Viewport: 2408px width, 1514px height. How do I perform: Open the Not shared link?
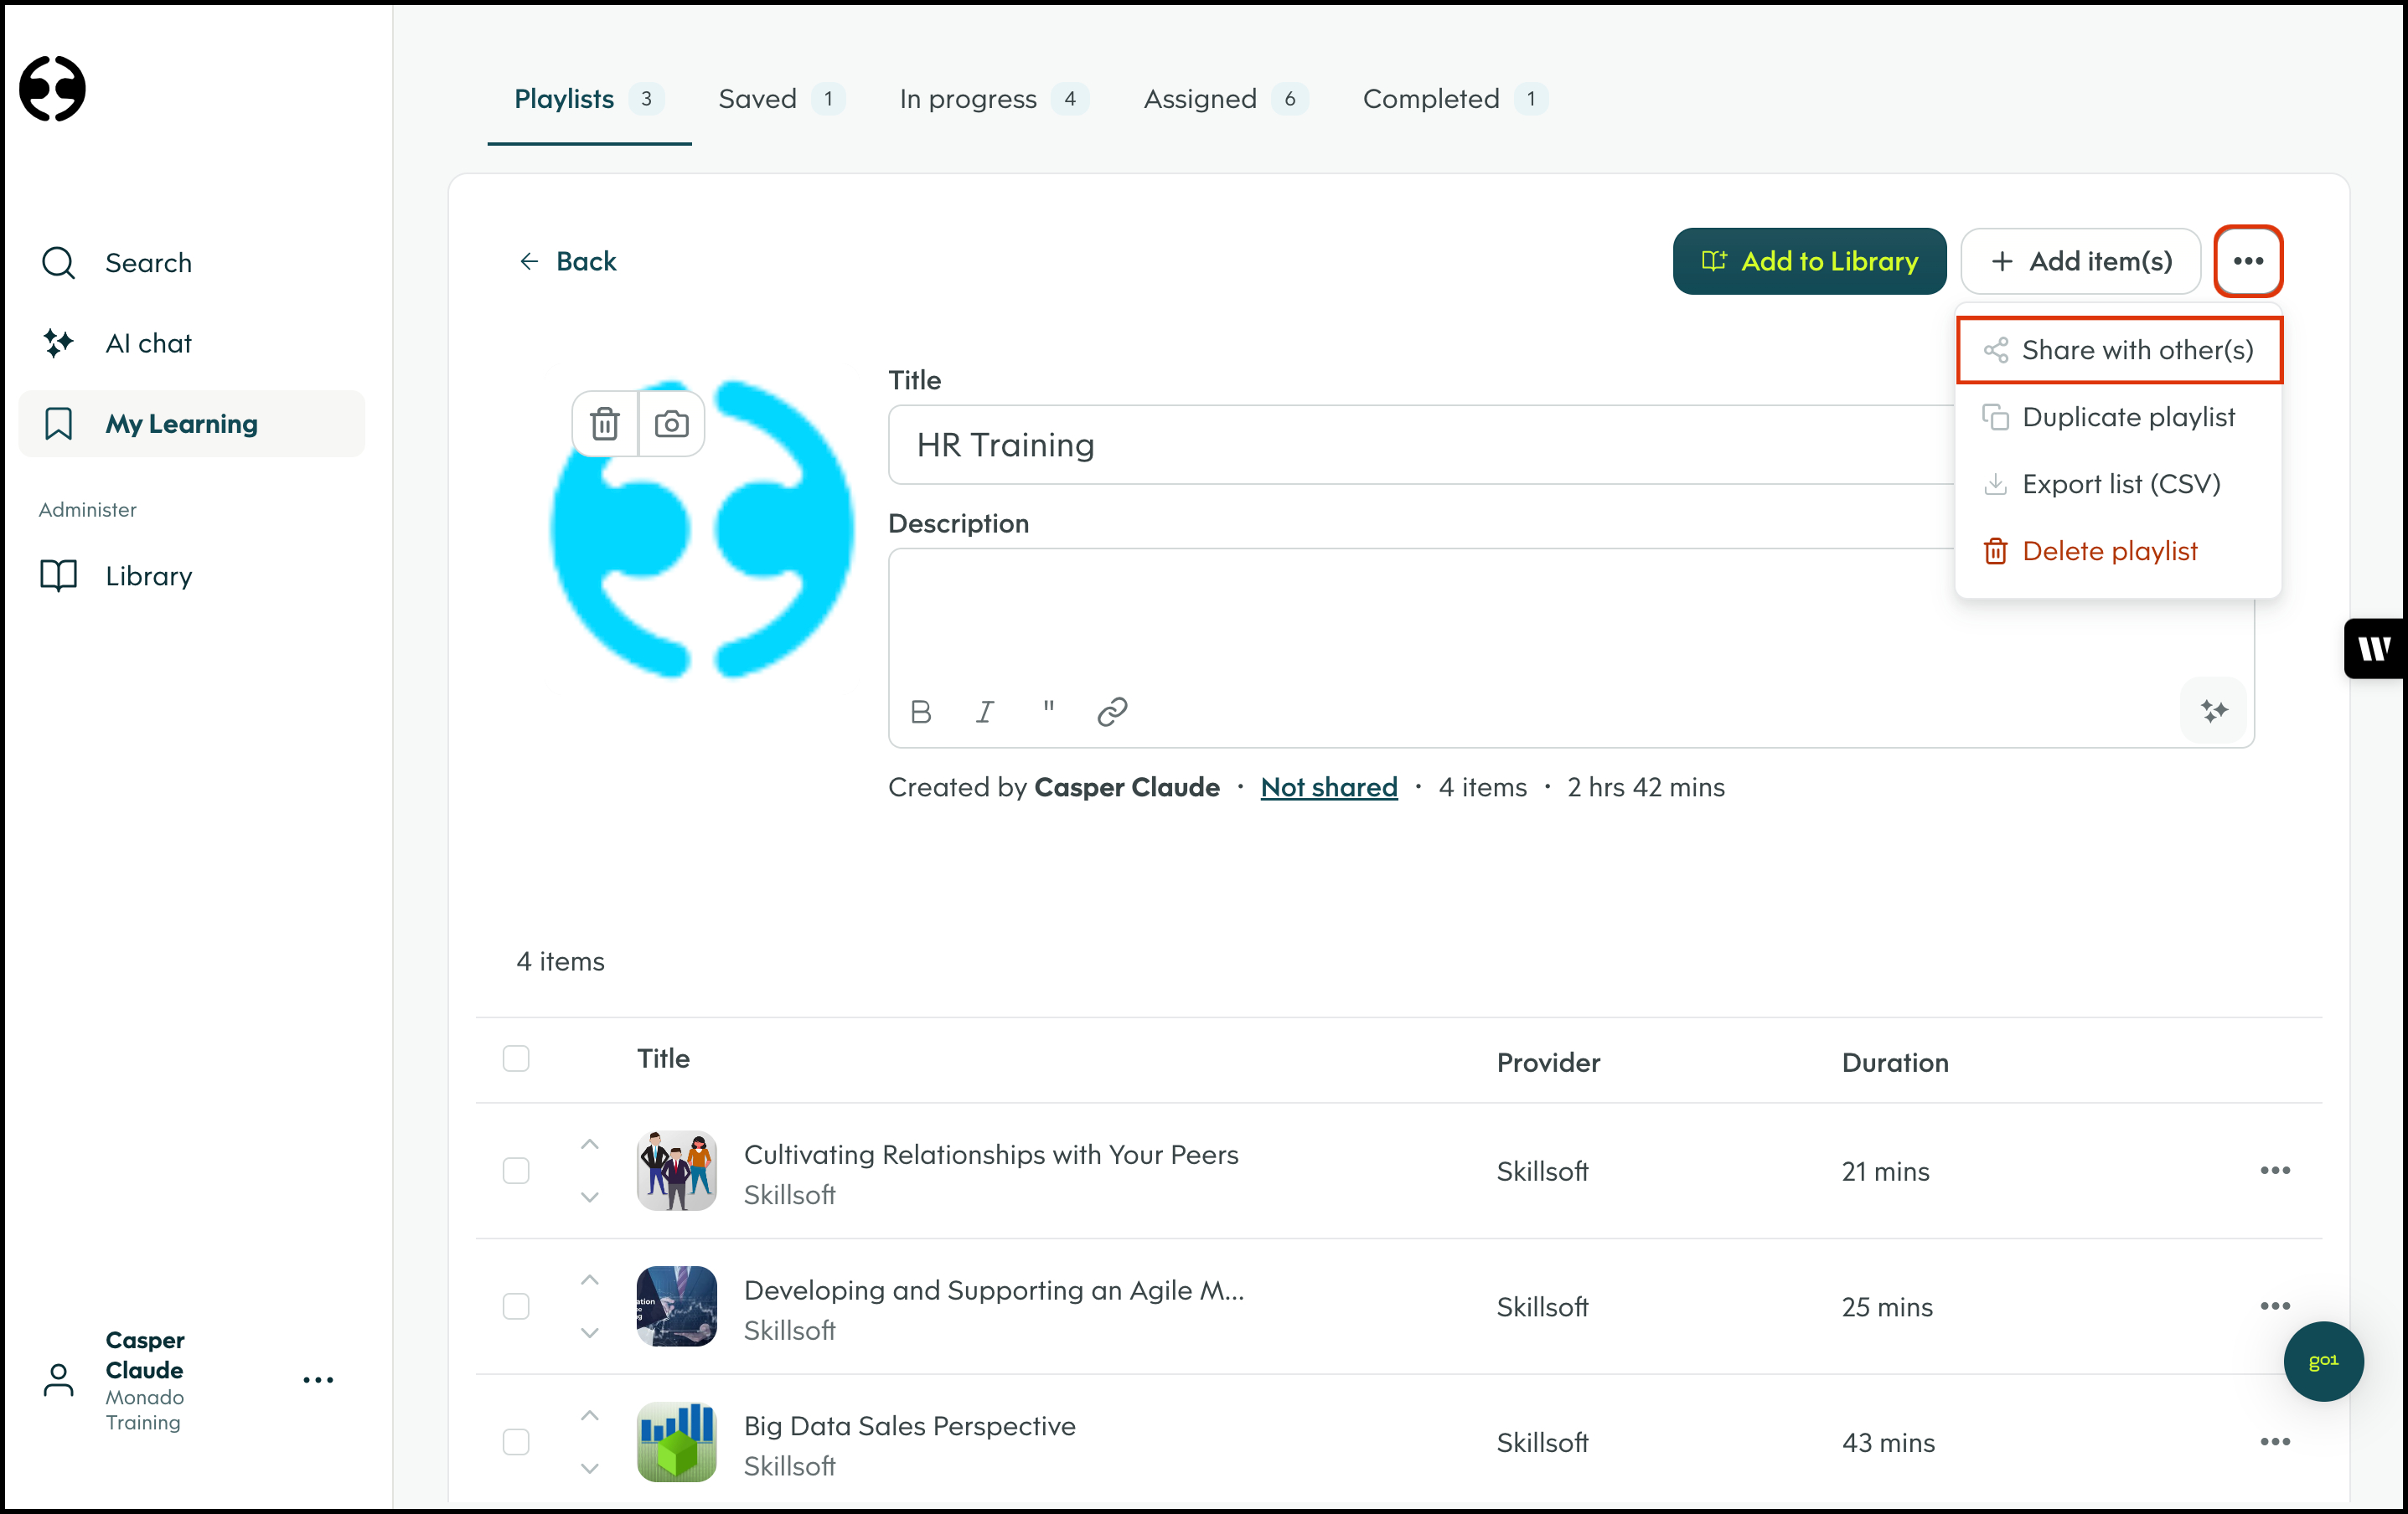click(1328, 787)
